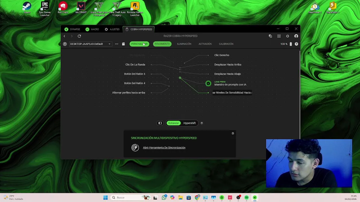Image resolution: width=360 pixels, height=202 pixels.
Task: Open help question mark near battery
Action: point(296,44)
